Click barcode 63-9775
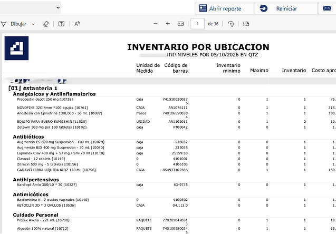This screenshot has height=234, width=336. pyautogui.click(x=180, y=184)
